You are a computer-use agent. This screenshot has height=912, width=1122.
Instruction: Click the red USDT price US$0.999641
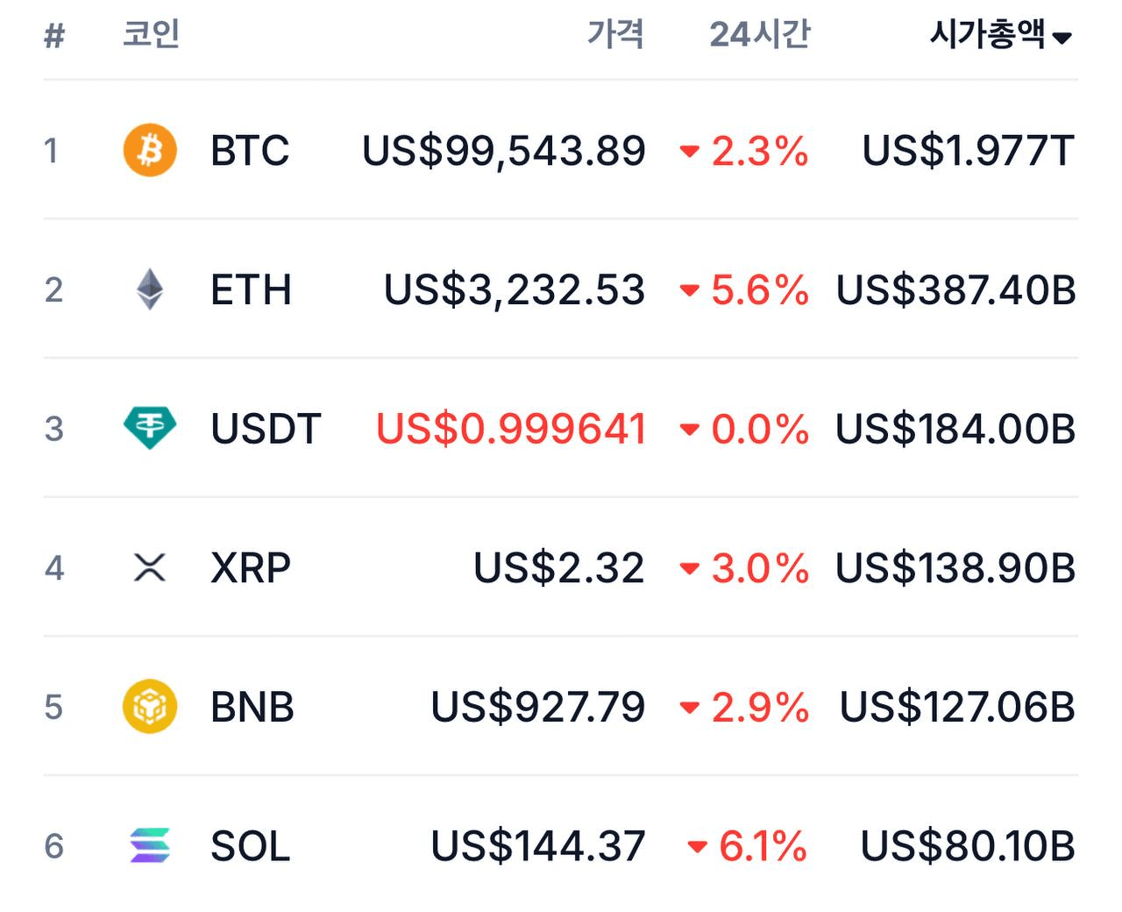511,429
